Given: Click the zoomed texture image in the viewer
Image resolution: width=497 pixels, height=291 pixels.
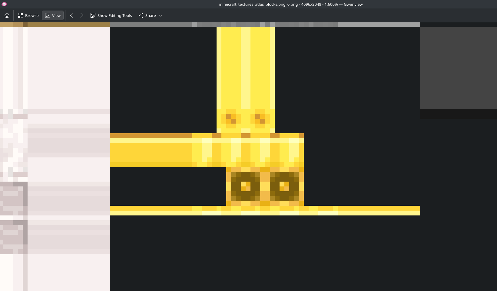Looking at the screenshot, I should click(x=248, y=157).
